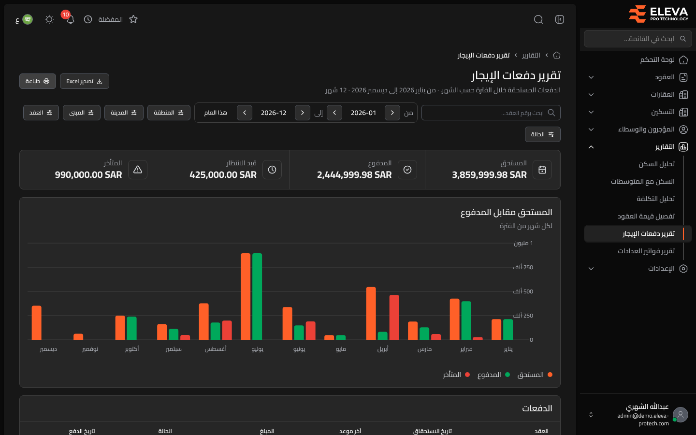This screenshot has height=435, width=696.
Task: Focus the ابحث برقم العقد search field
Action: 491,113
